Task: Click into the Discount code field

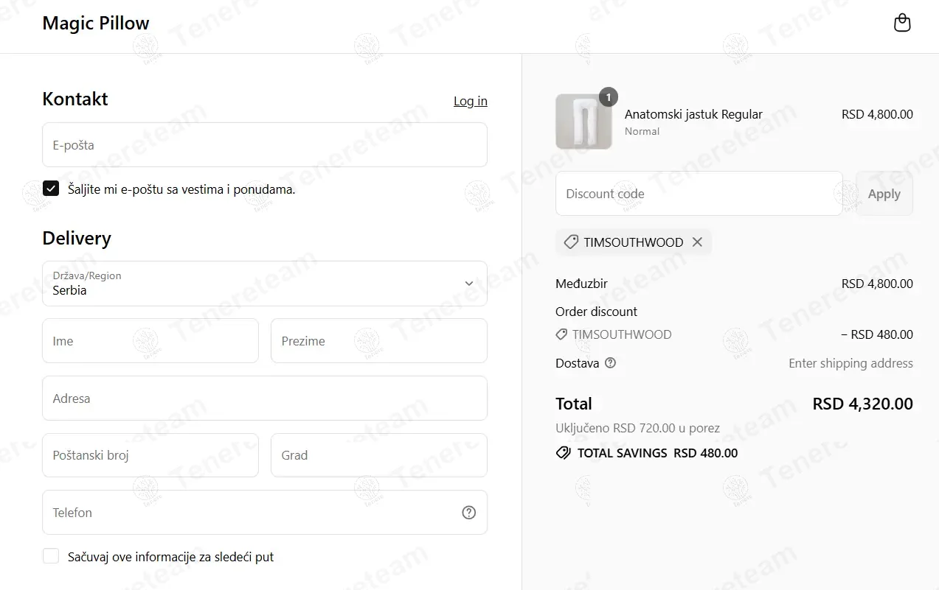Action: (x=698, y=194)
